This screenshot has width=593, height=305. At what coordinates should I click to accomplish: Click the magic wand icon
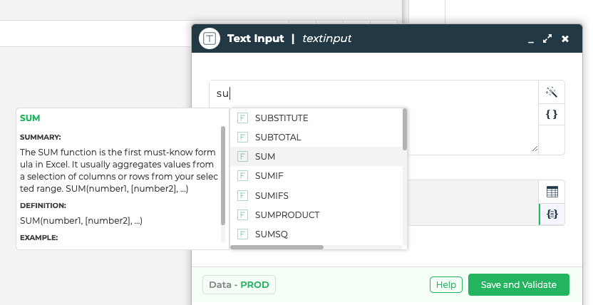pos(552,92)
